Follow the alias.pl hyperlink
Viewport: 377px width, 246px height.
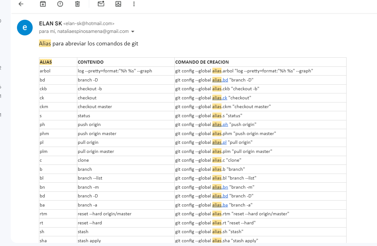point(220,142)
